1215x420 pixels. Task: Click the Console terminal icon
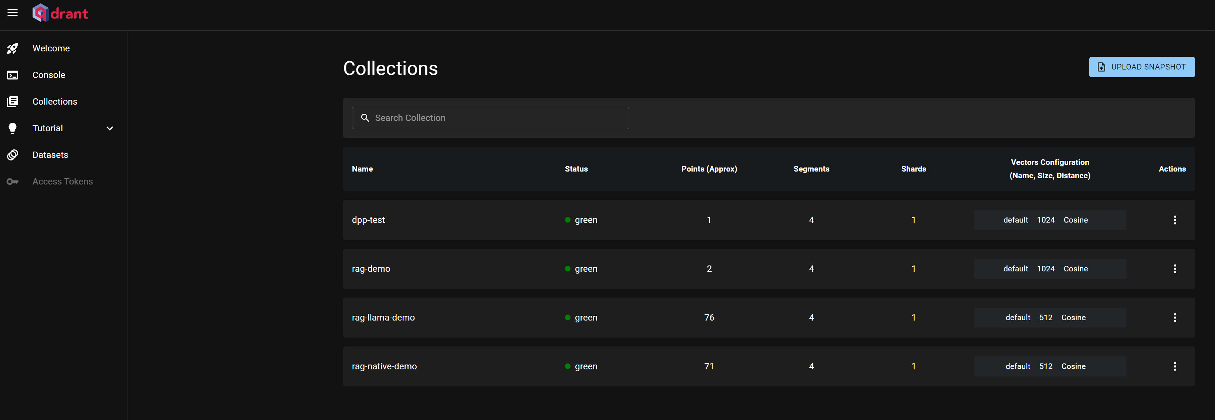click(13, 75)
